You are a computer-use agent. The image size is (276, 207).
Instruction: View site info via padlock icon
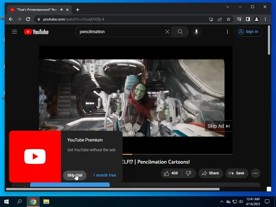point(39,19)
